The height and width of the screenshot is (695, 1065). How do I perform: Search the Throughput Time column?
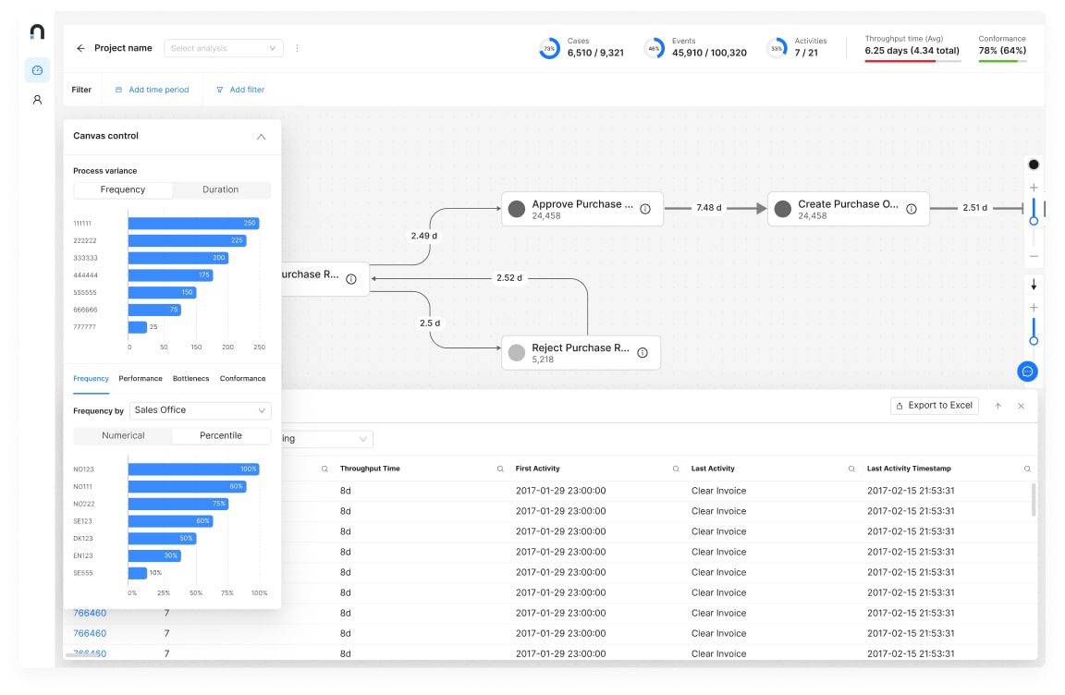pyautogui.click(x=500, y=469)
